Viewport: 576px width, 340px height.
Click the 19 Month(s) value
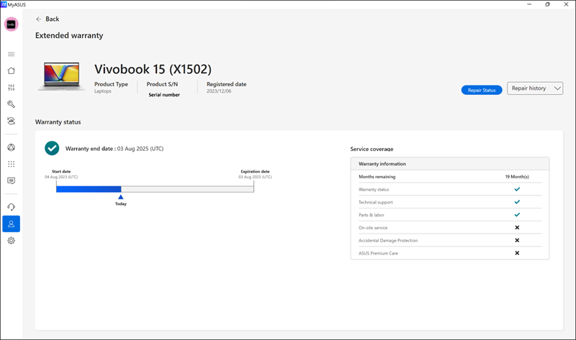click(517, 177)
